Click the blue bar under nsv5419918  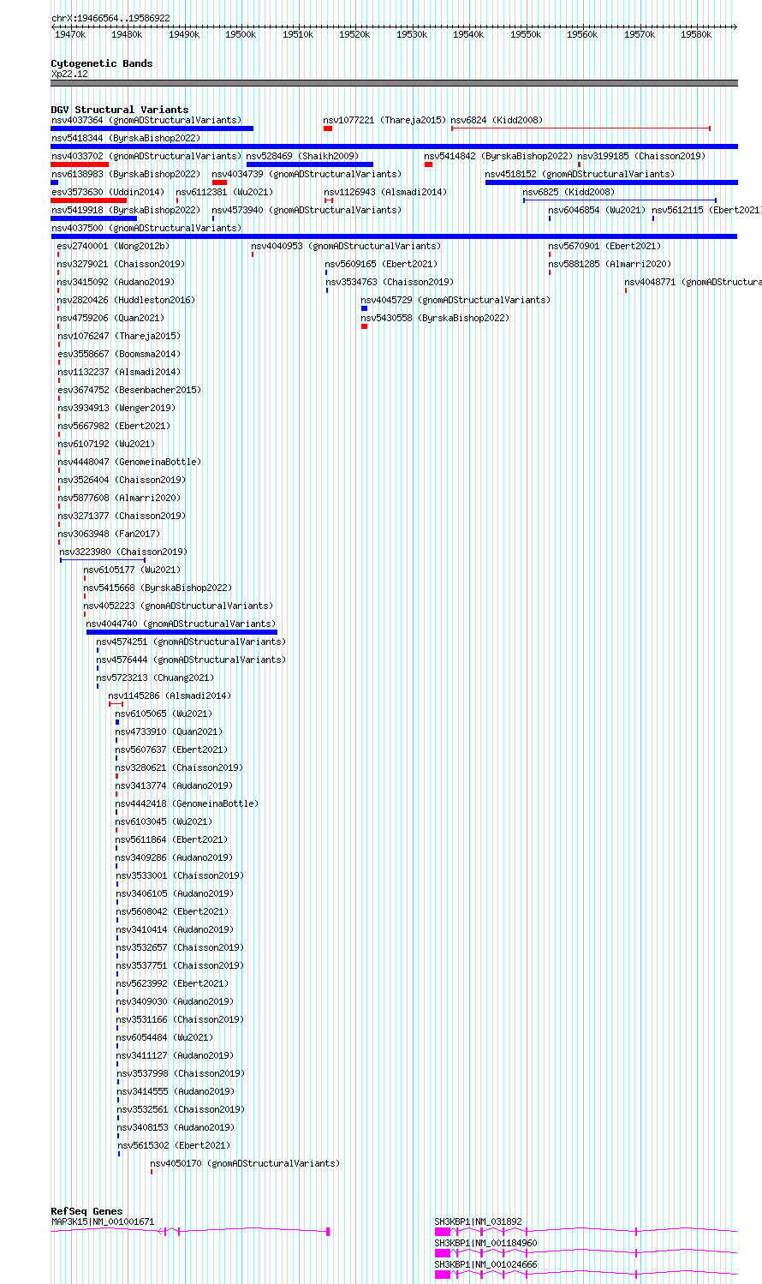click(94, 218)
